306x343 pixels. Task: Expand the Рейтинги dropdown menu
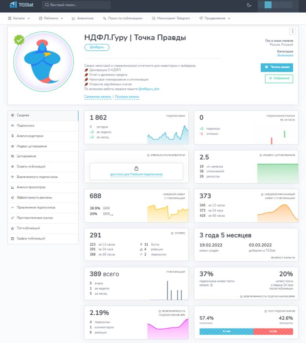(x=51, y=18)
